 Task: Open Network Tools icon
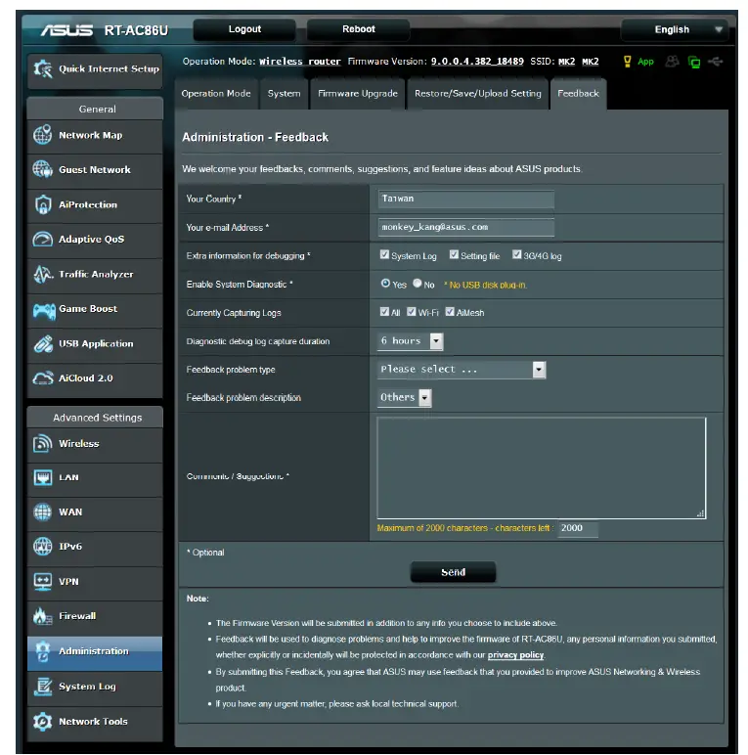pyautogui.click(x=42, y=722)
